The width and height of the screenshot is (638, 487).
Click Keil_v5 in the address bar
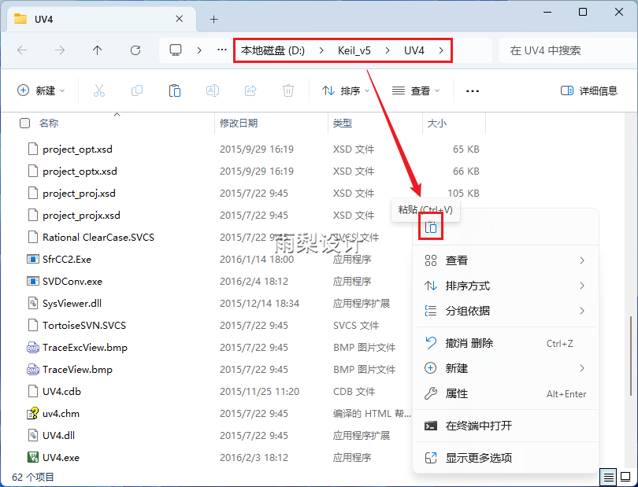pyautogui.click(x=354, y=50)
